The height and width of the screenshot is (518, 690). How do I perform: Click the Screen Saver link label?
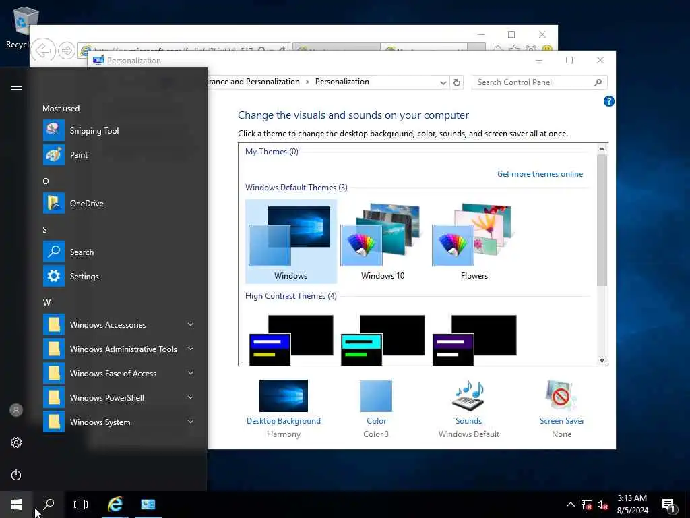point(561,421)
